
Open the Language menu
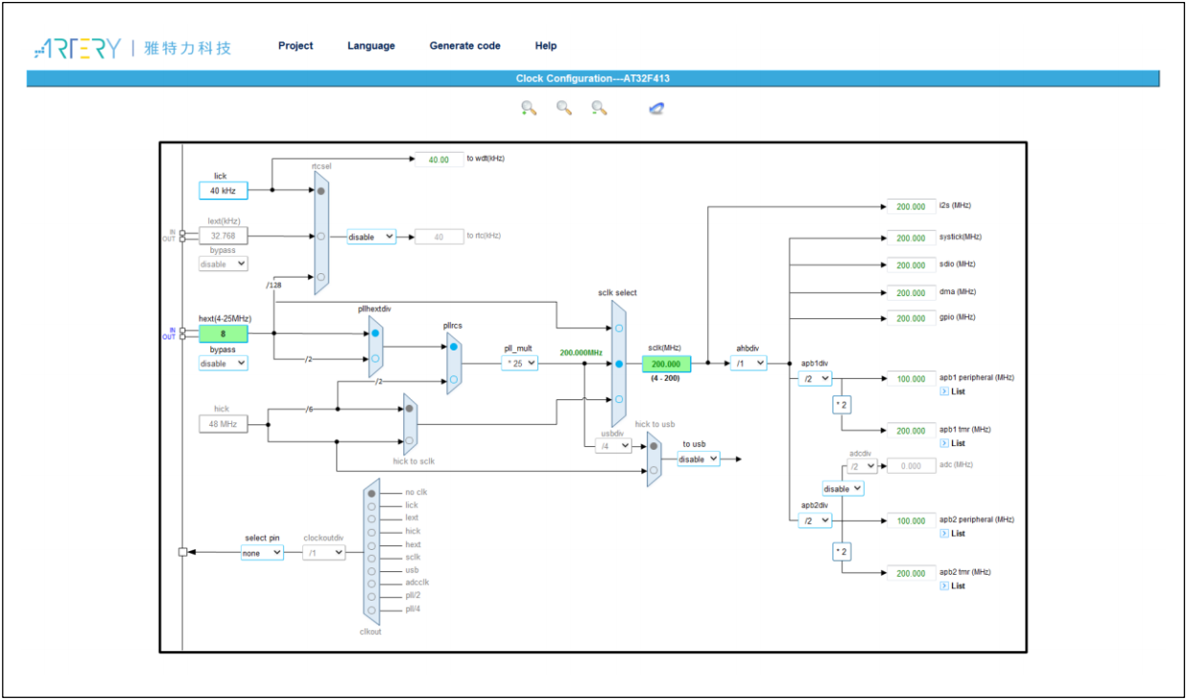click(x=371, y=46)
